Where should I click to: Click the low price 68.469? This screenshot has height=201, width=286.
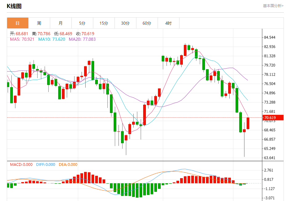(66, 34)
